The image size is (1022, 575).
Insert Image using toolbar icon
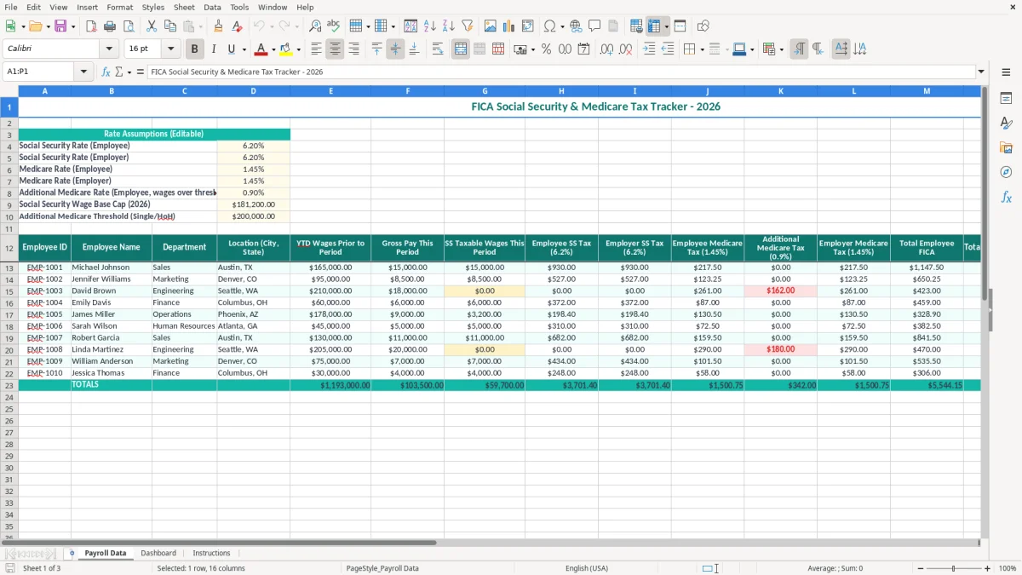(491, 26)
